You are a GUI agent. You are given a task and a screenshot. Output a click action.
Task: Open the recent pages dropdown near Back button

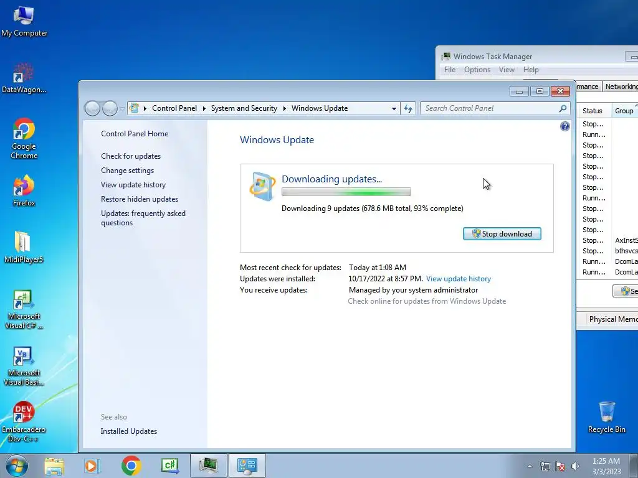(x=122, y=108)
